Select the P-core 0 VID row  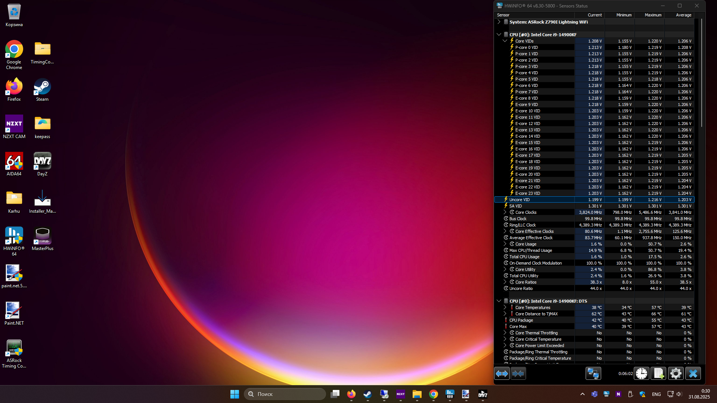(x=594, y=47)
